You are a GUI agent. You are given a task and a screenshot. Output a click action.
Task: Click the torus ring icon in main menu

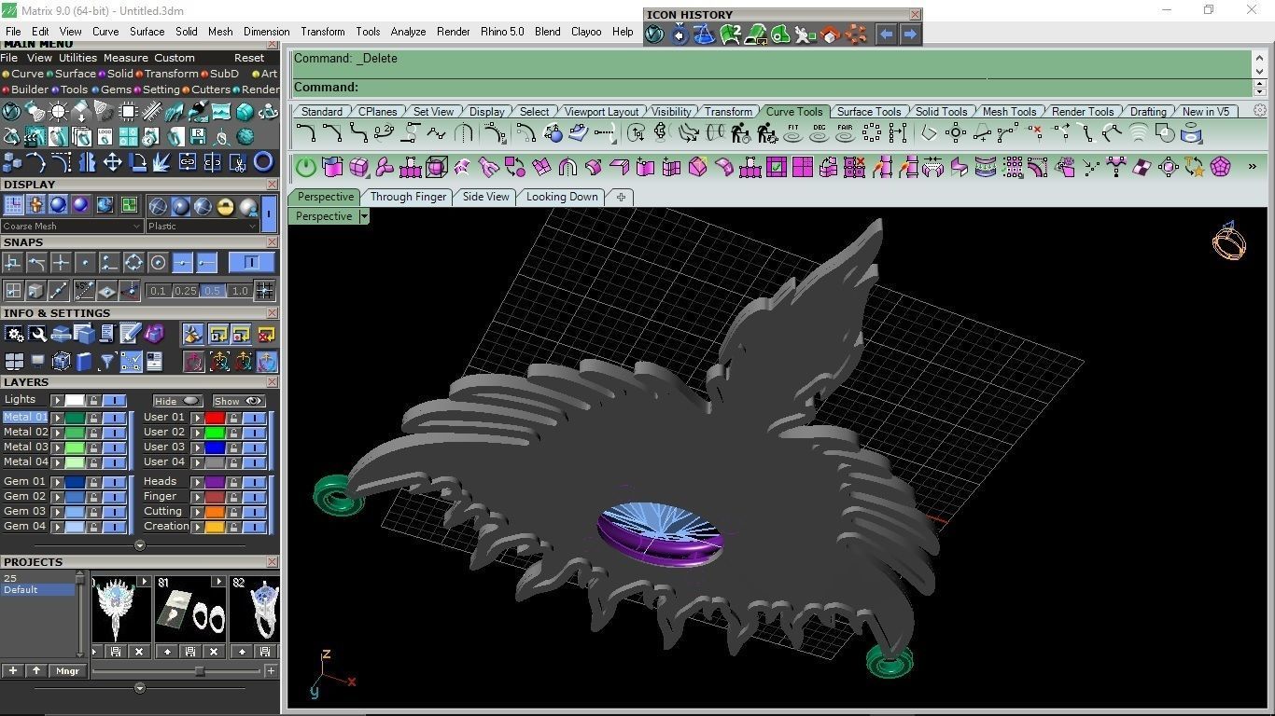point(263,162)
